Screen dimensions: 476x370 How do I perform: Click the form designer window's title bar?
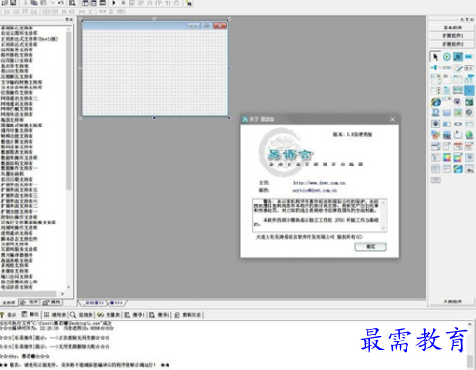(154, 26)
